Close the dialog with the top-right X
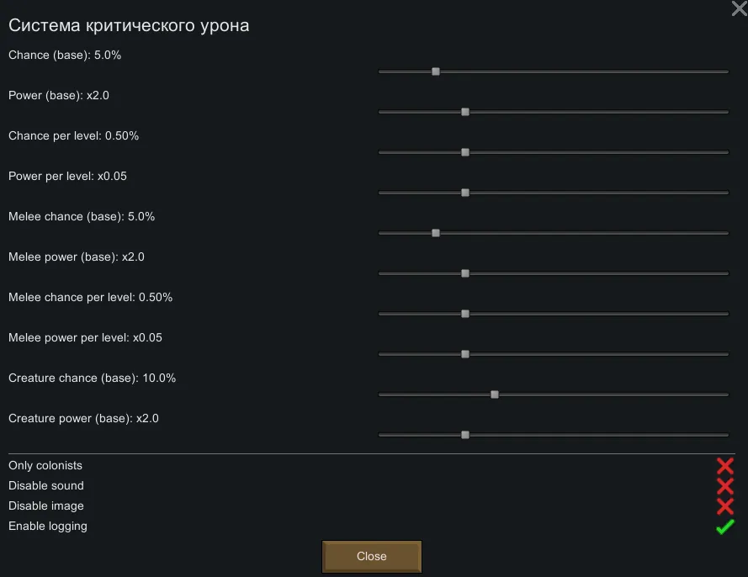The width and height of the screenshot is (748, 577). coord(739,9)
